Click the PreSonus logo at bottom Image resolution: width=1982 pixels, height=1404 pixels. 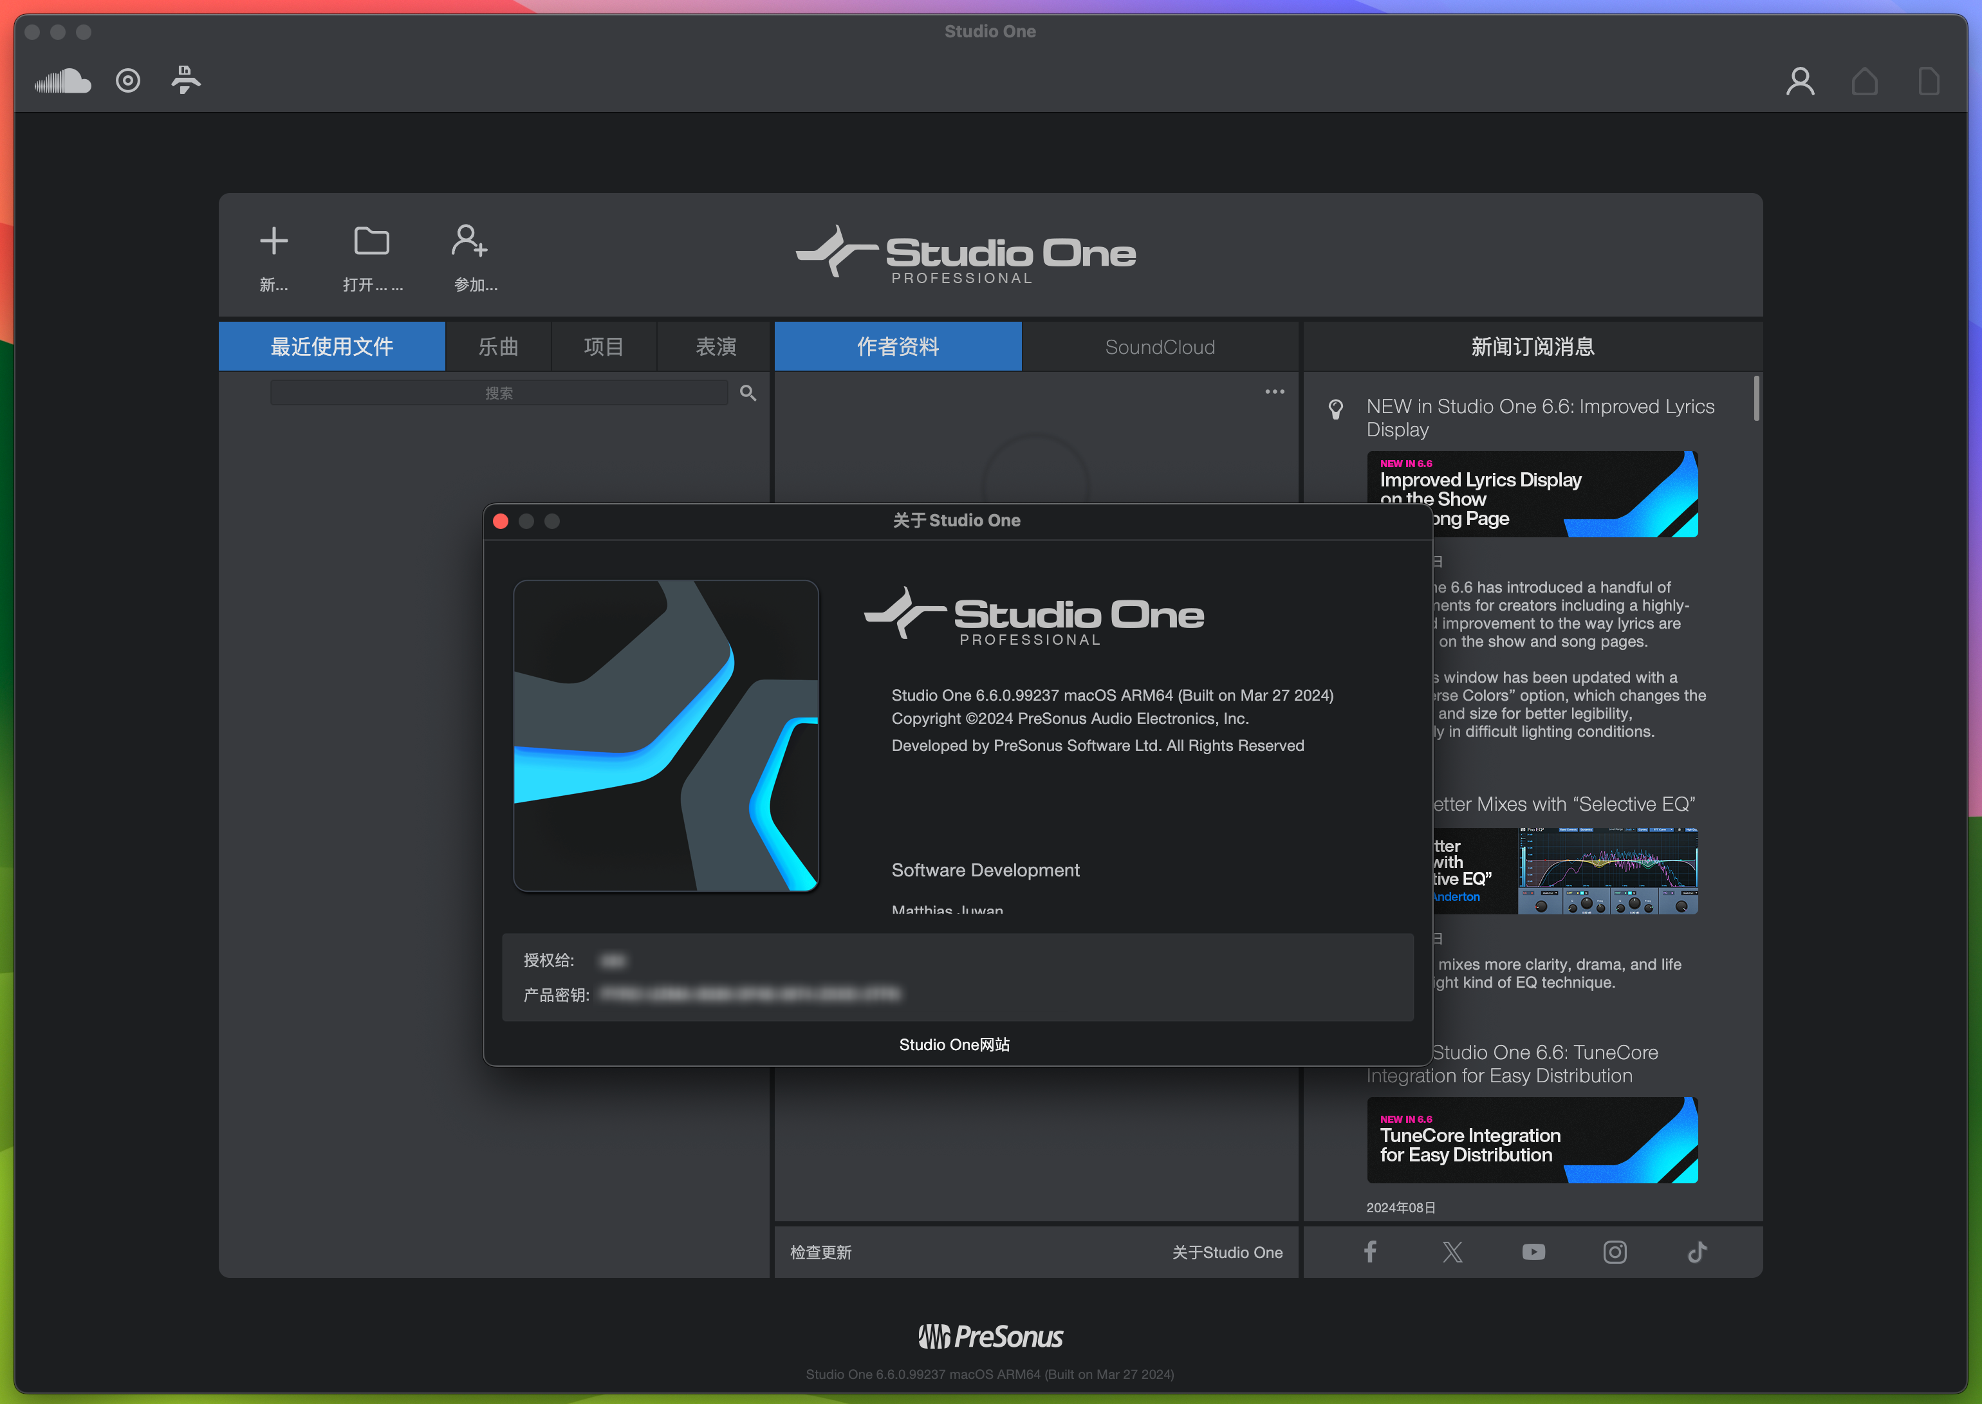click(990, 1336)
